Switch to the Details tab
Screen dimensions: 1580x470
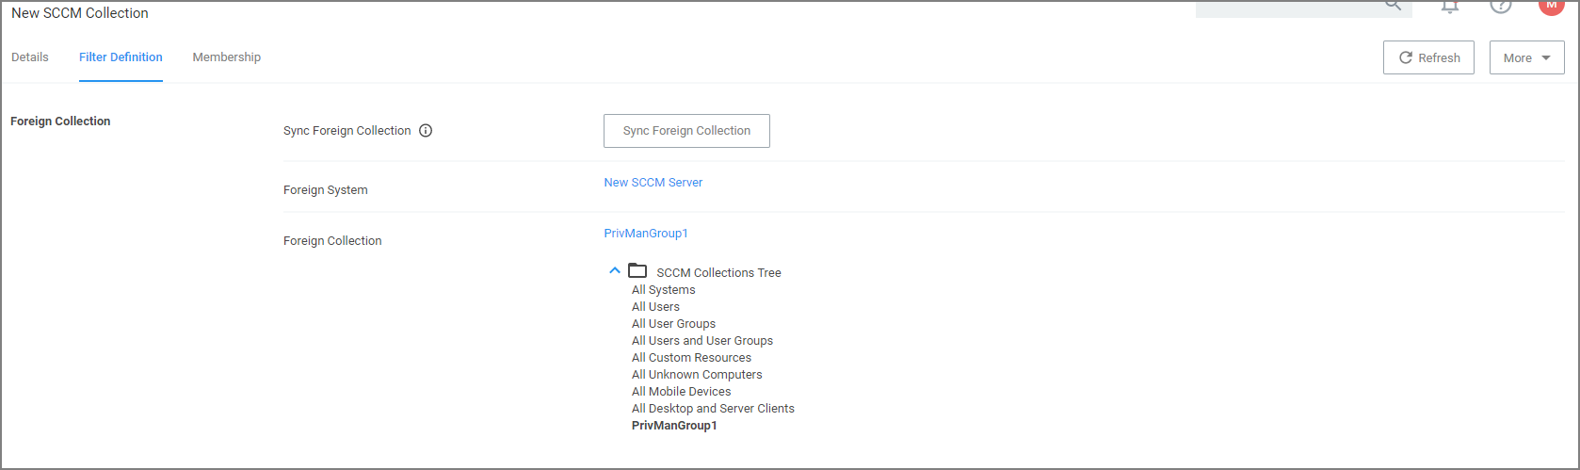click(x=30, y=57)
